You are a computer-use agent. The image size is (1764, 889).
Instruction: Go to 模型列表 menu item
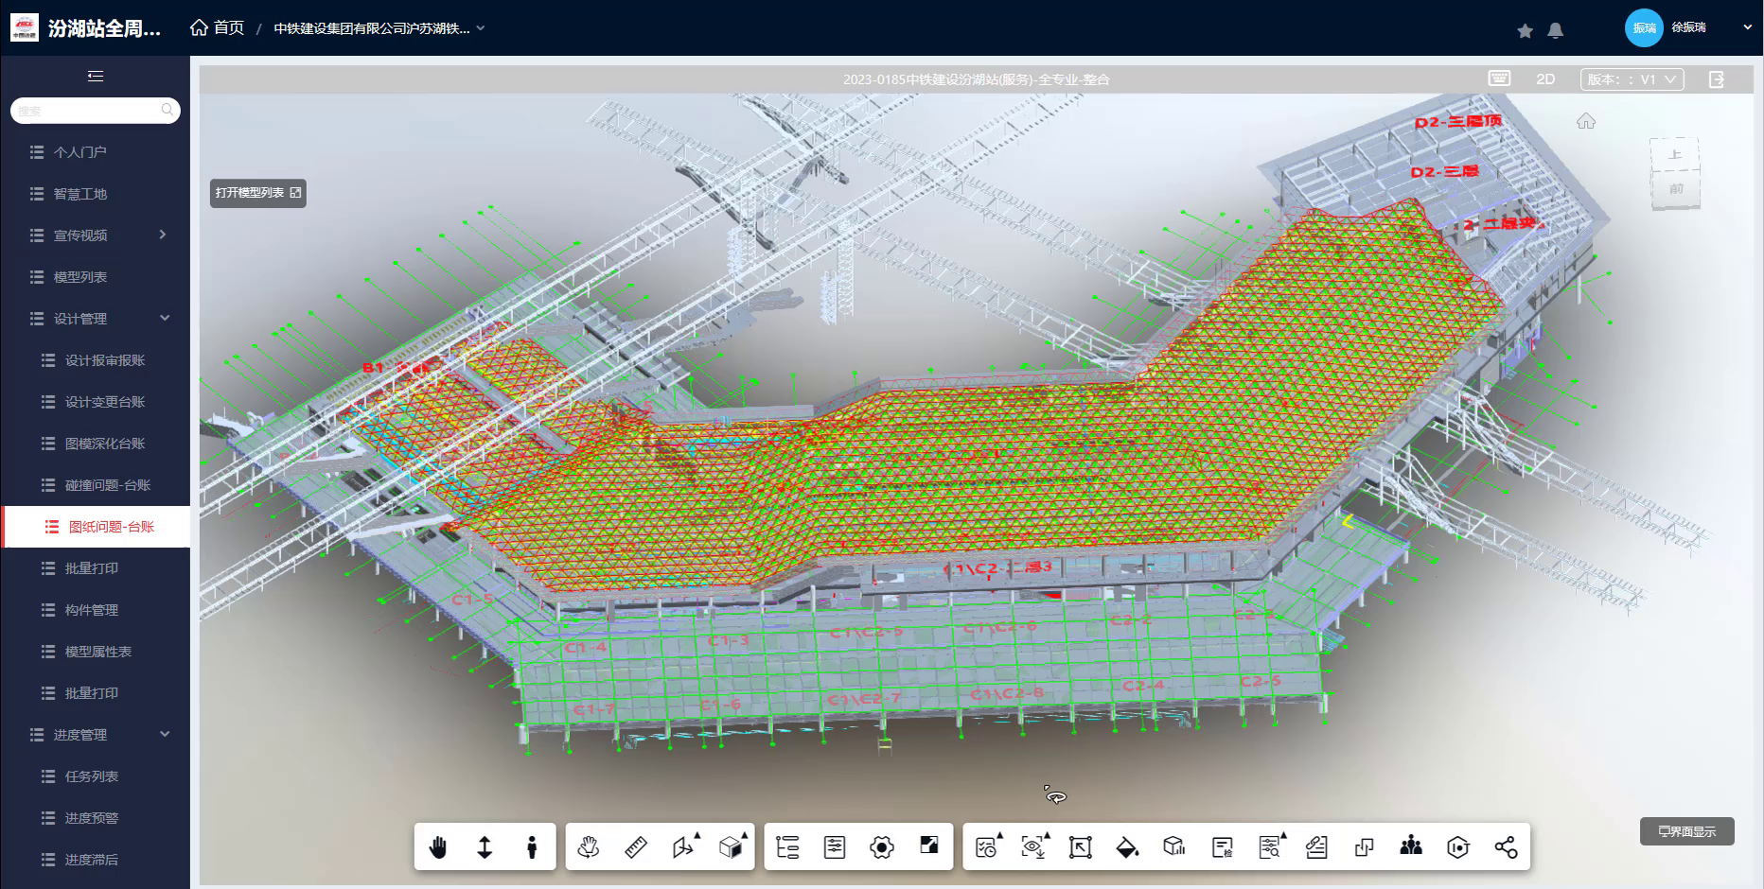[80, 277]
